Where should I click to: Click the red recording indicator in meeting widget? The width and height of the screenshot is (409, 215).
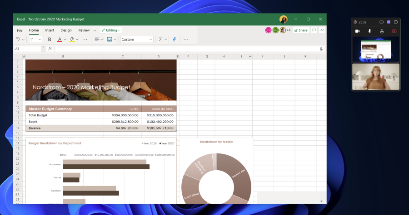355,22
